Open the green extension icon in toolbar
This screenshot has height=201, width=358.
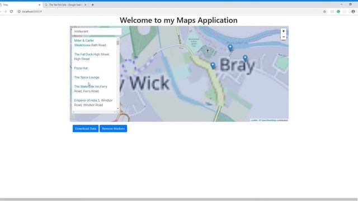(338, 11)
